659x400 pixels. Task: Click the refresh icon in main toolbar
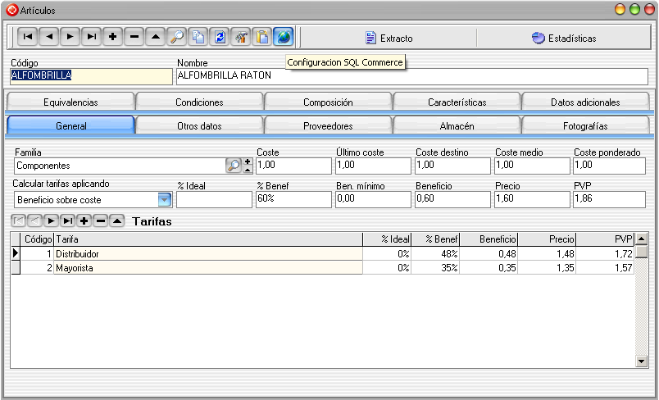point(220,37)
